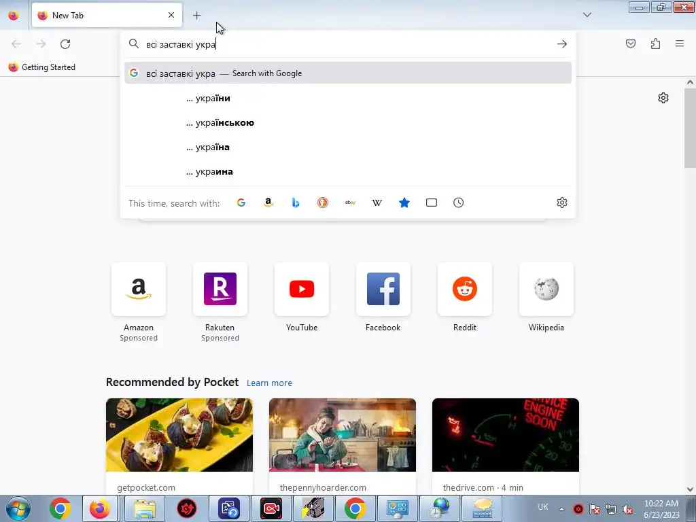
Task: Click UK keyboard language indicator
Action: click(x=543, y=507)
